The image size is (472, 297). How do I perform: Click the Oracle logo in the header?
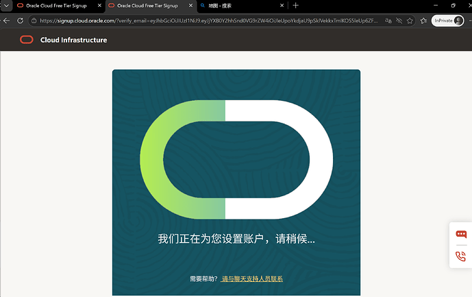27,40
